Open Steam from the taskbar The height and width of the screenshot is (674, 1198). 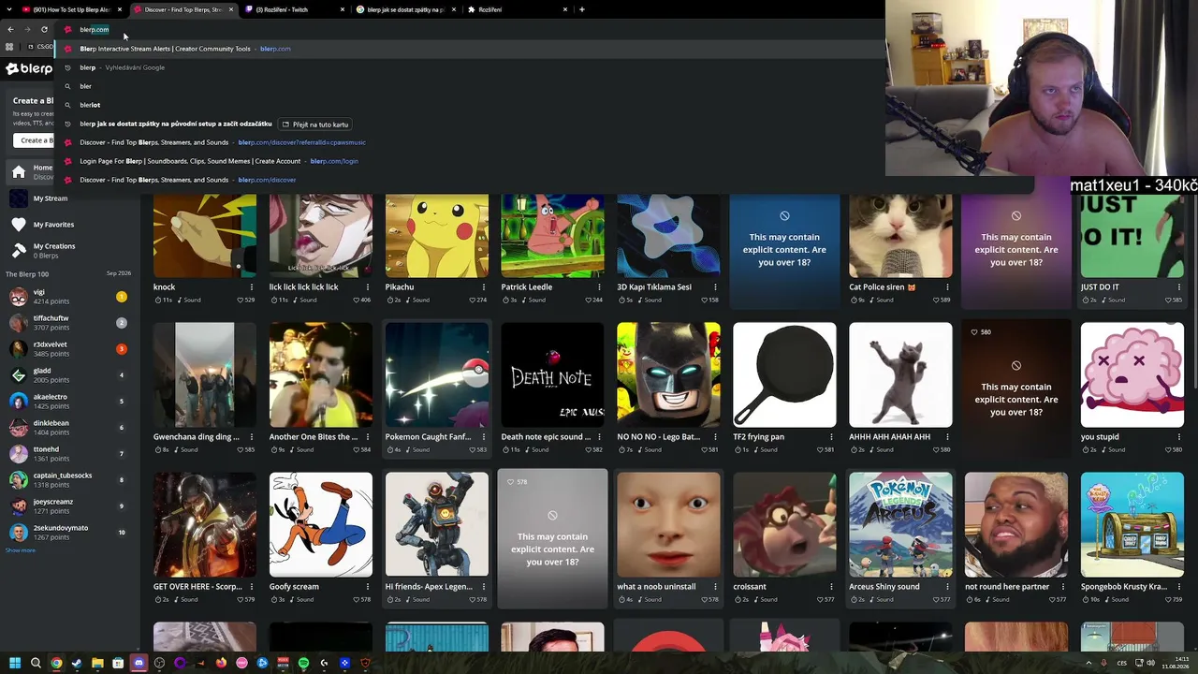click(x=77, y=664)
